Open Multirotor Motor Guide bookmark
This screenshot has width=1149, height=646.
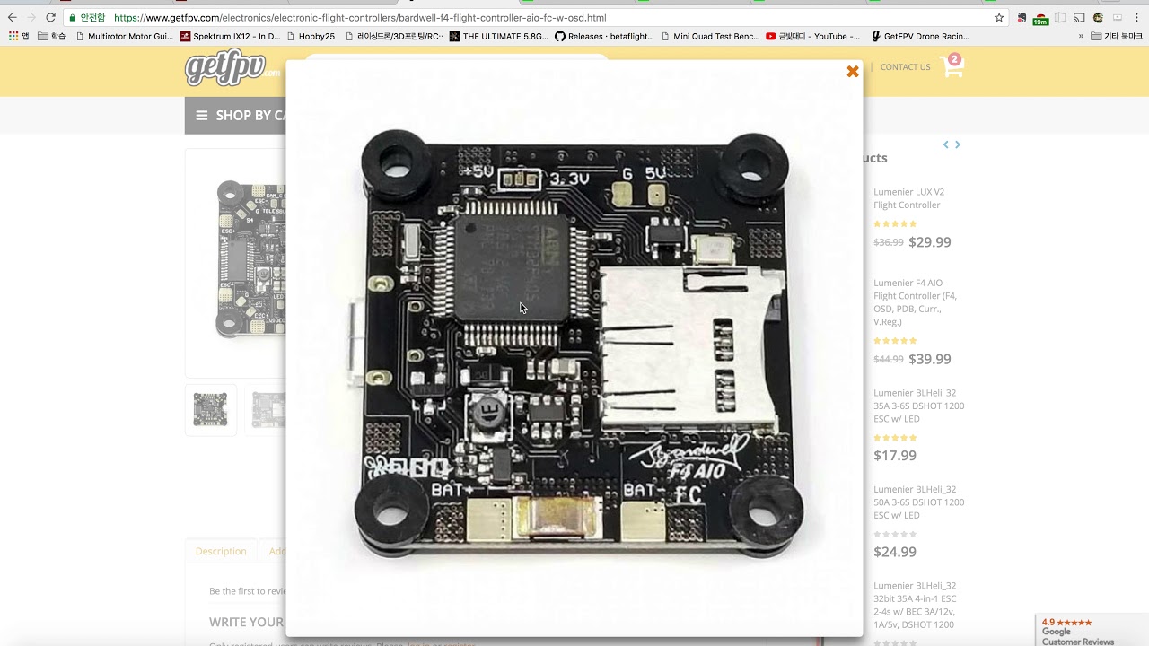[125, 37]
